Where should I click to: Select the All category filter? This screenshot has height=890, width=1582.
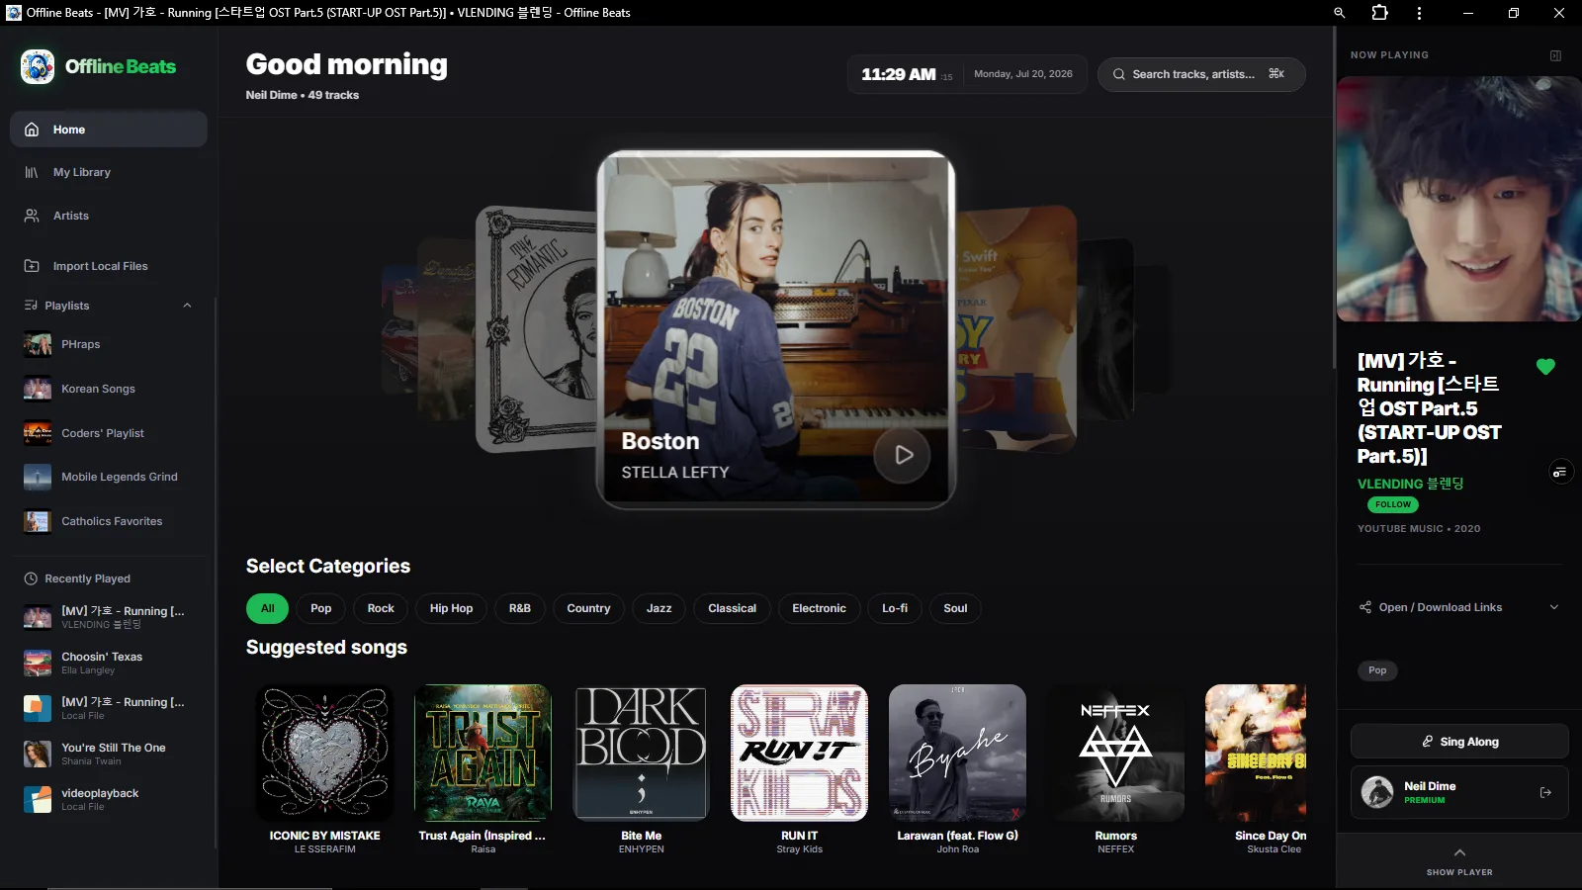coord(267,608)
